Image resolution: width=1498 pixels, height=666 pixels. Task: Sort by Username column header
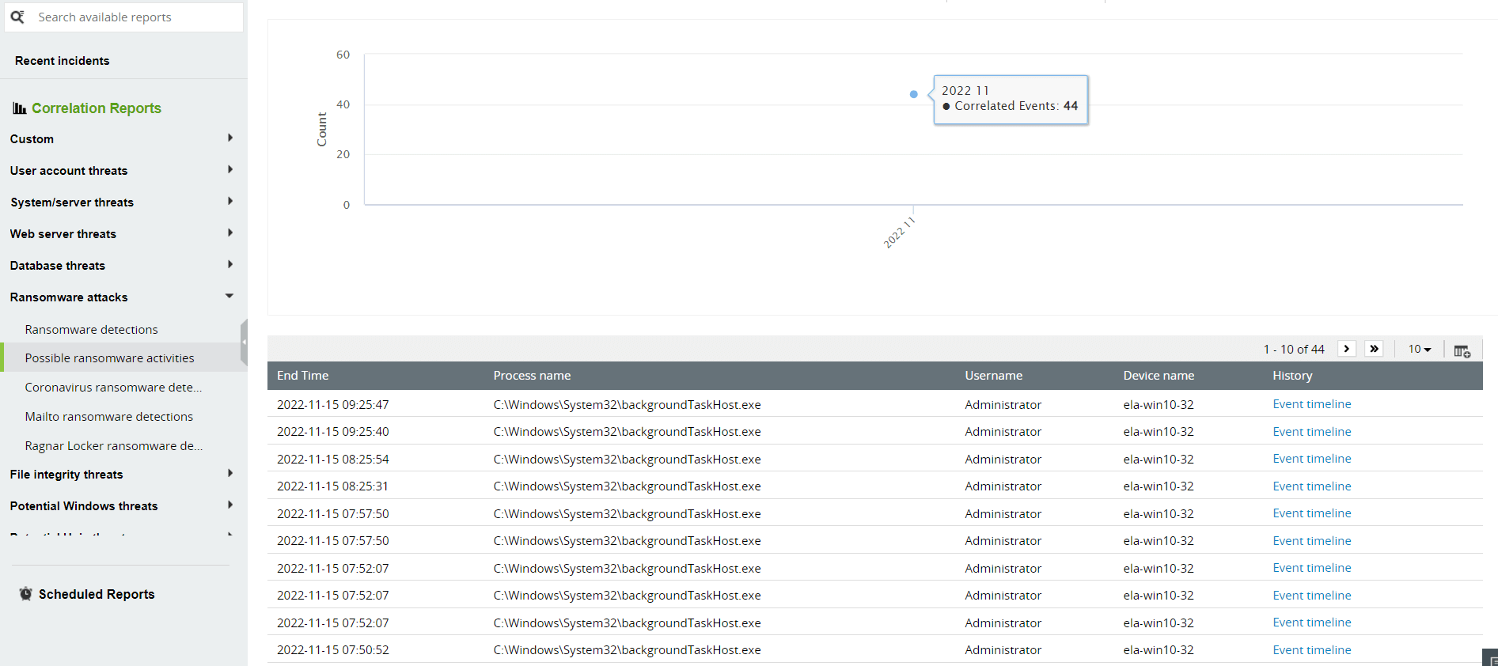993,376
